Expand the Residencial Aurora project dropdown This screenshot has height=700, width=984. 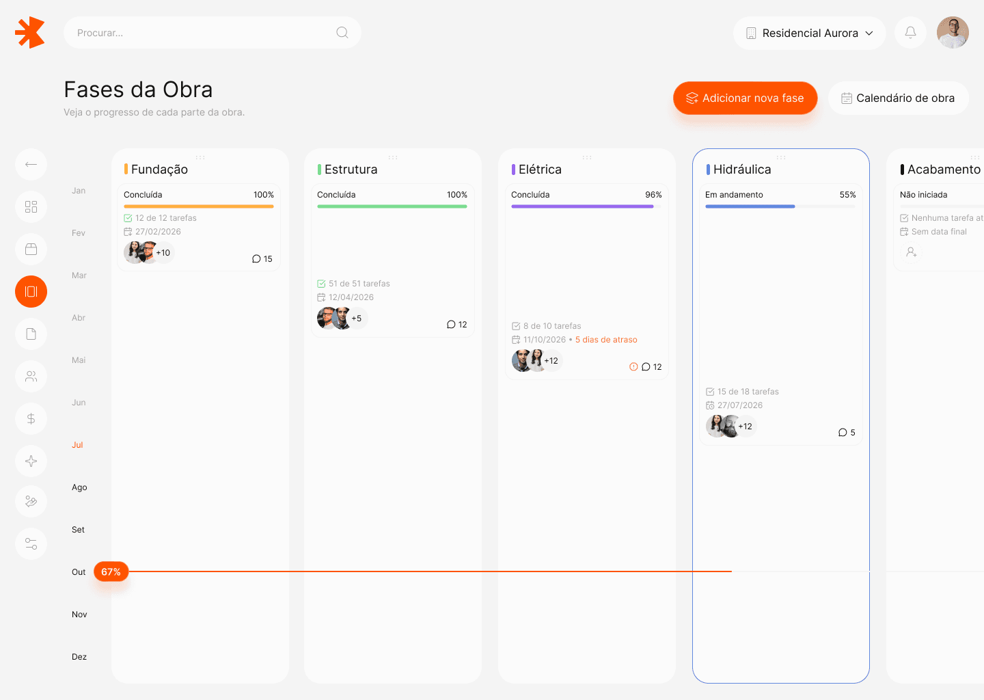pyautogui.click(x=809, y=33)
